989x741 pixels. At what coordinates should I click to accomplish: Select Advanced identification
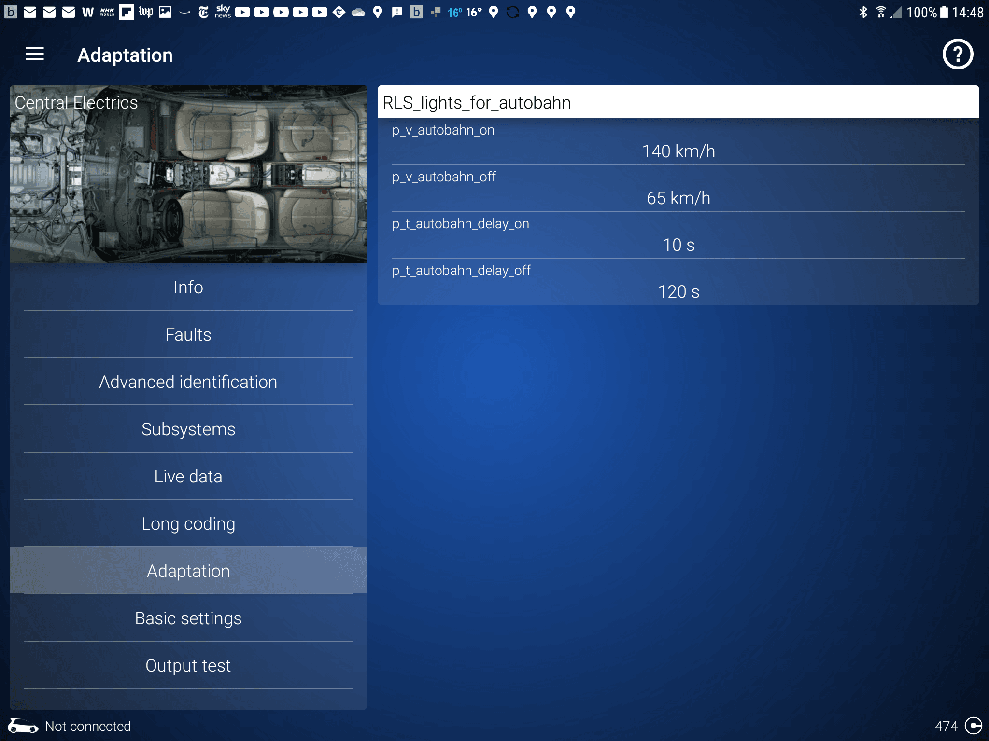coord(188,382)
